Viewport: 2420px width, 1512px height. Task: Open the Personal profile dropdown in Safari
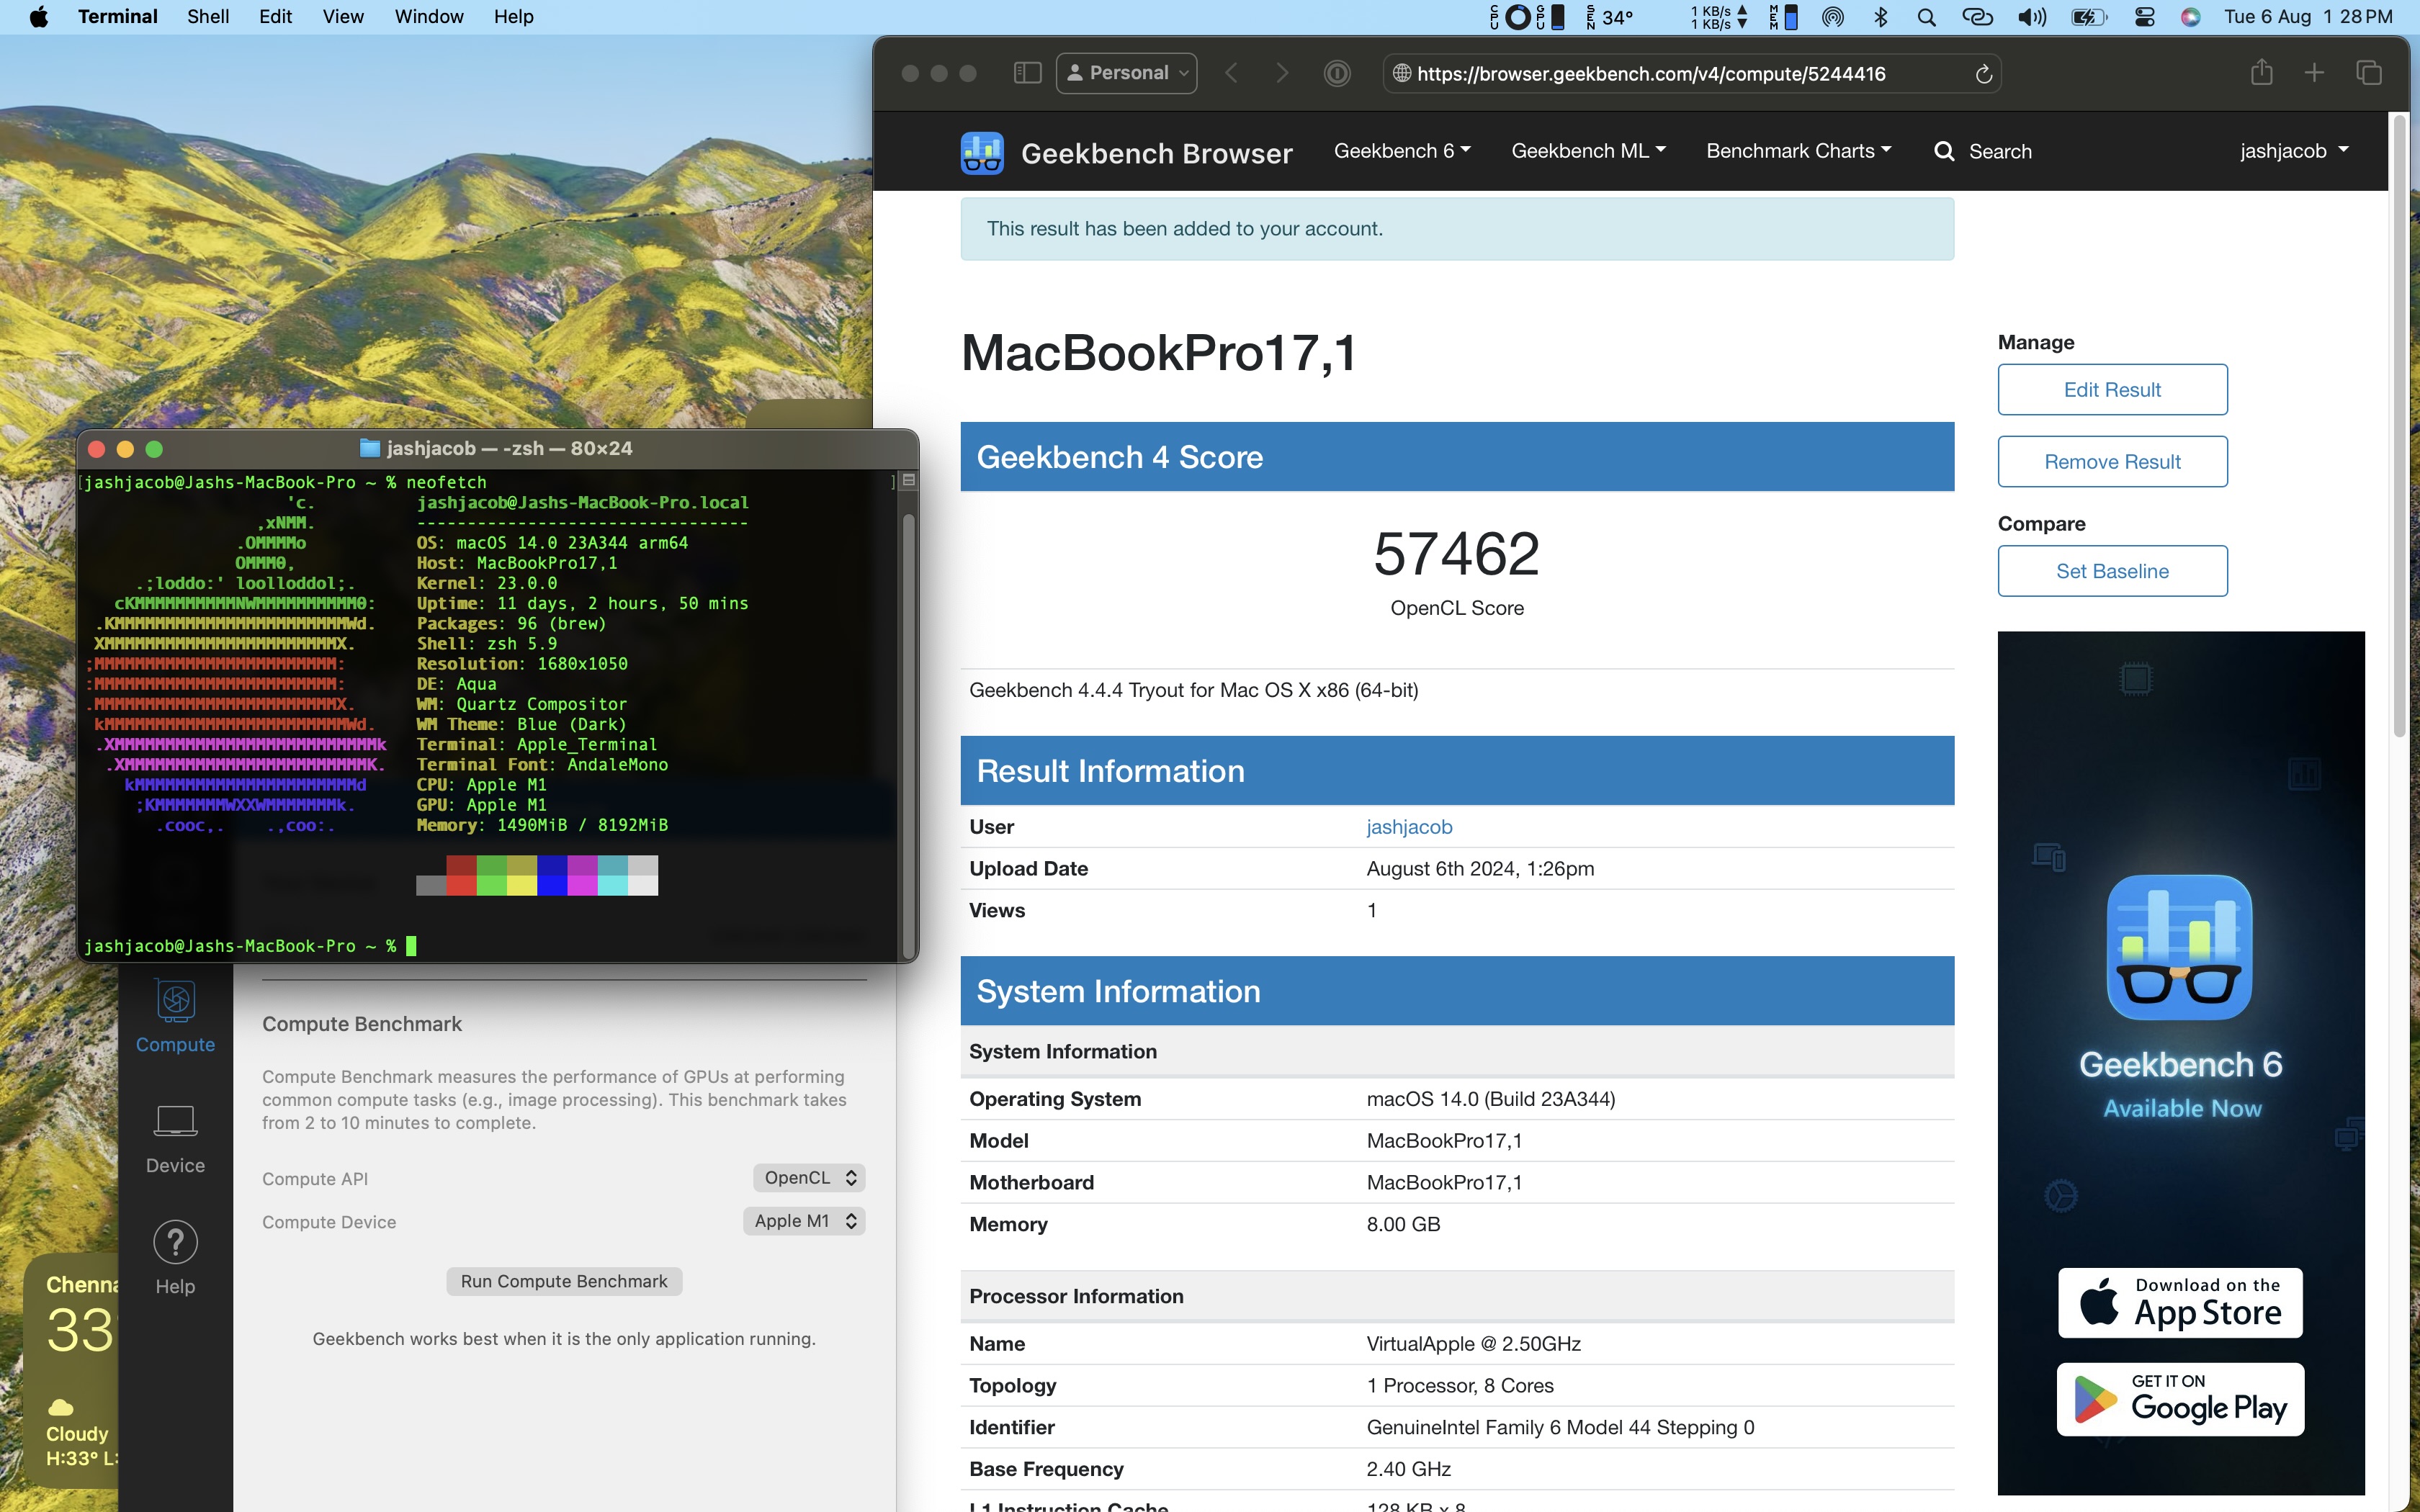click(1127, 73)
